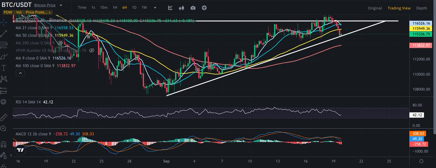This screenshot has height=168, width=436.
Task: Show the hidden VPVR indicator
Action: (x=91, y=51)
